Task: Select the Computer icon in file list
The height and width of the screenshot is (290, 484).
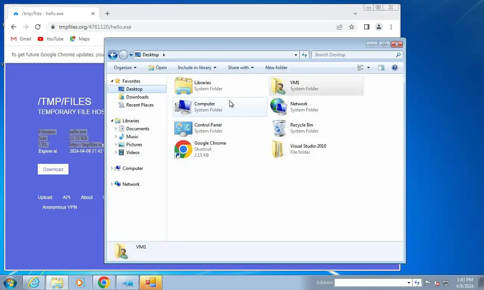Action: (183, 107)
